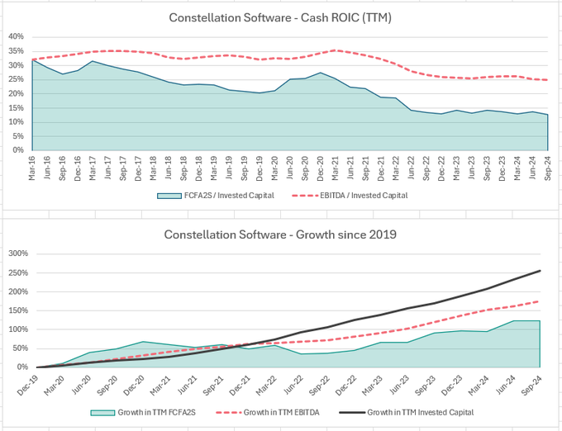Click the Mar-18 date label on ROIC chart
Viewport: 562px width, 431px height.
point(153,168)
